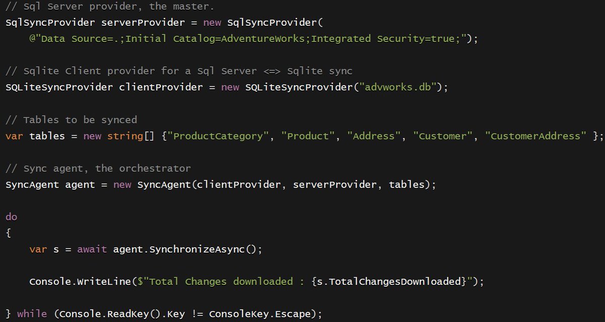
Task: Click the "do" keyword
Action: tap(11, 217)
